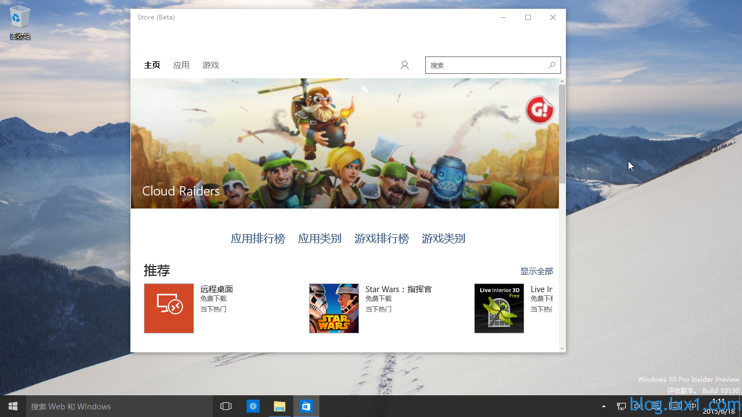Image resolution: width=742 pixels, height=417 pixels.
Task: Open the Live Interior 3D app icon
Action: [x=499, y=308]
